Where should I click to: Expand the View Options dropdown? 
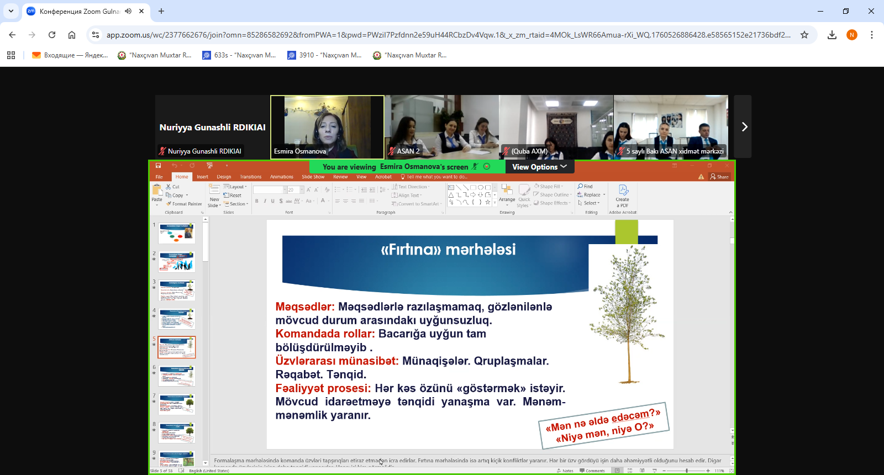coord(539,167)
